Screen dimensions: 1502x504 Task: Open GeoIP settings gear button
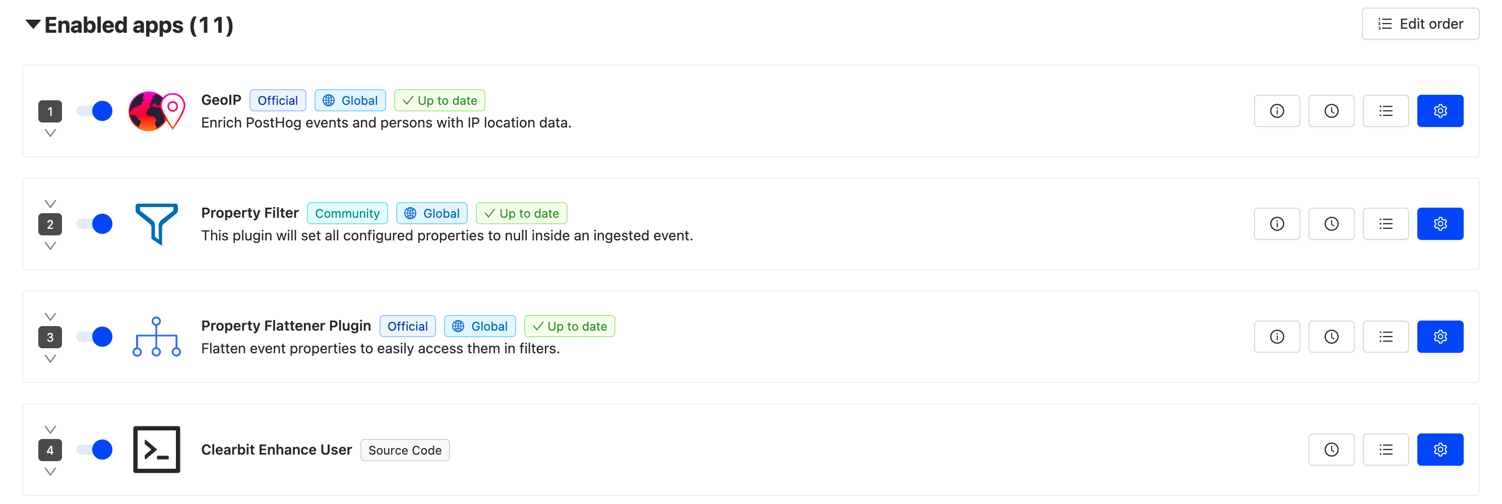click(x=1440, y=111)
